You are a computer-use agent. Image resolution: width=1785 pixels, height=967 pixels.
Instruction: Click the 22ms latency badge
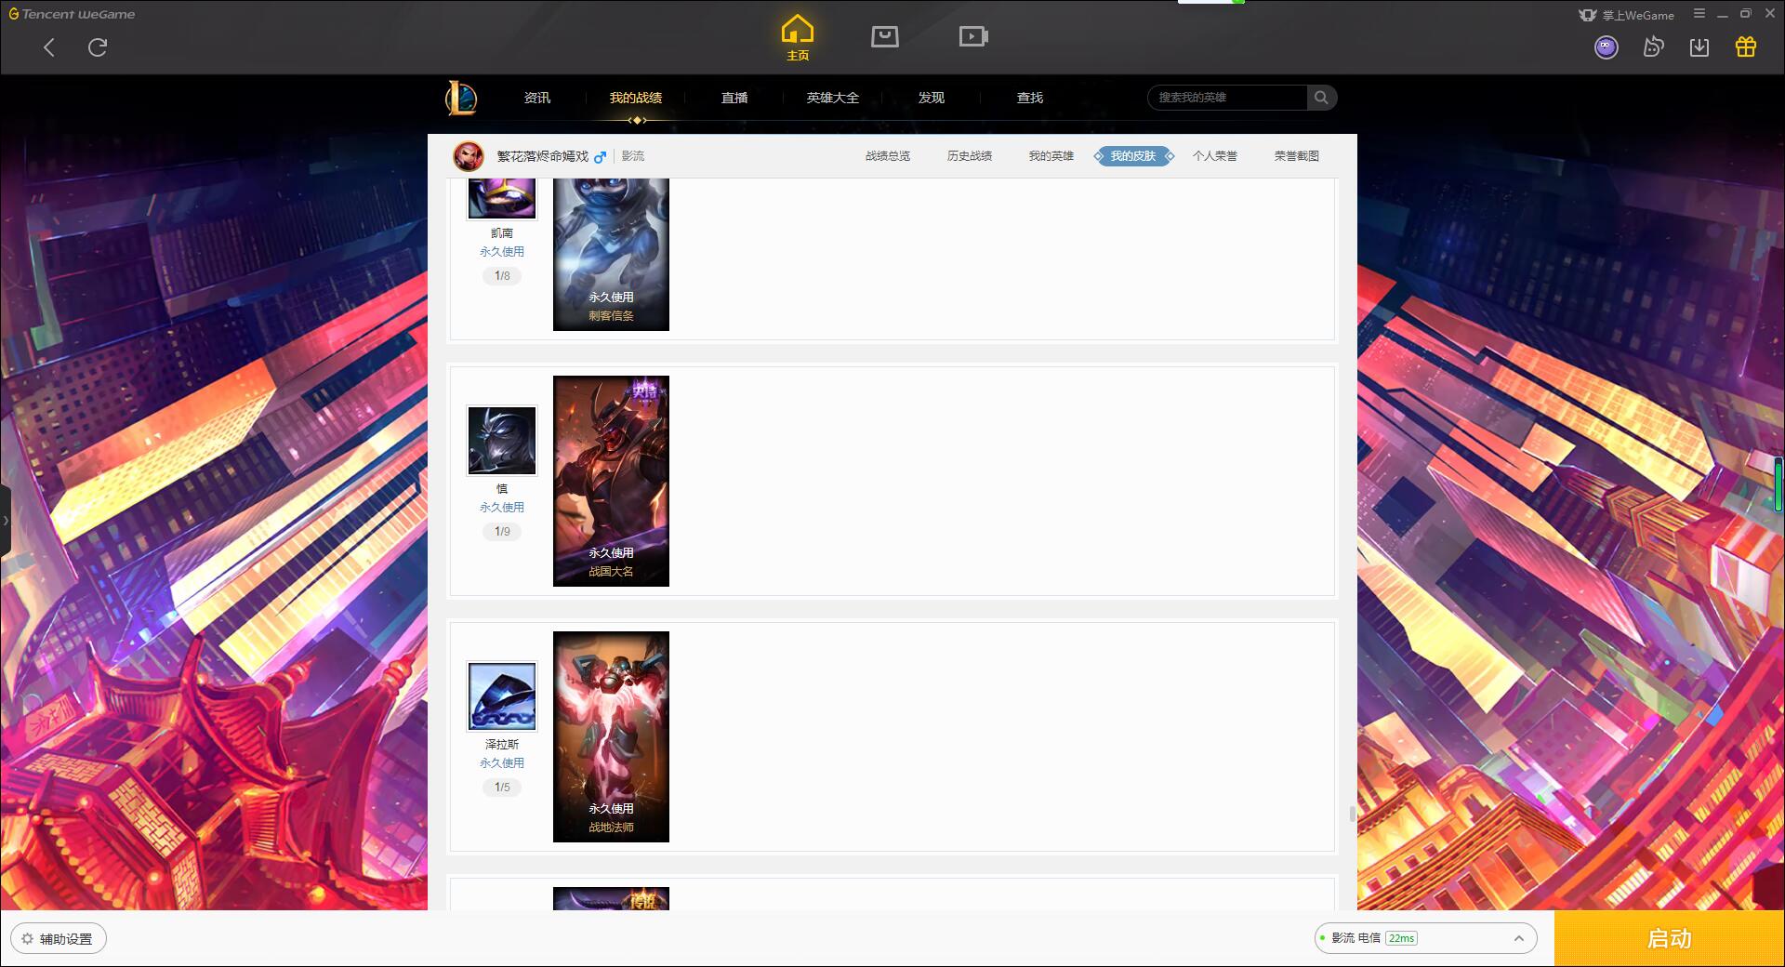coord(1401,938)
